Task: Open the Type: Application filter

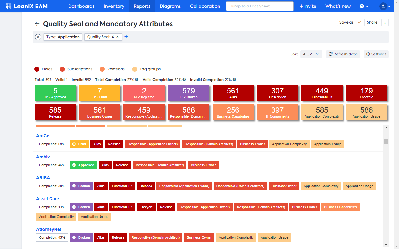Action: pyautogui.click(x=63, y=37)
